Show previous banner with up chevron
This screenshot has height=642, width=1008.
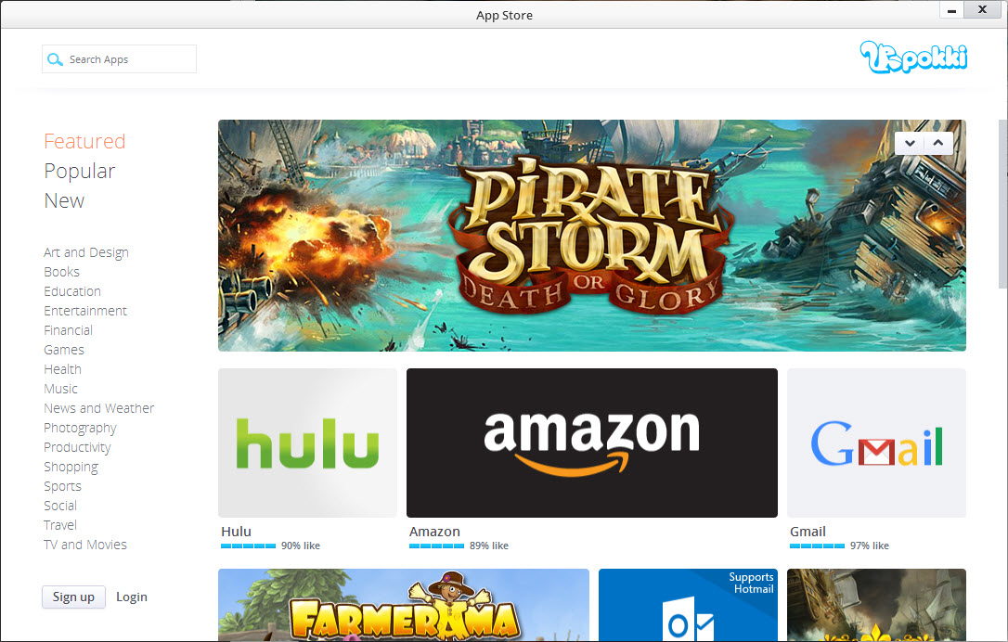tap(938, 143)
